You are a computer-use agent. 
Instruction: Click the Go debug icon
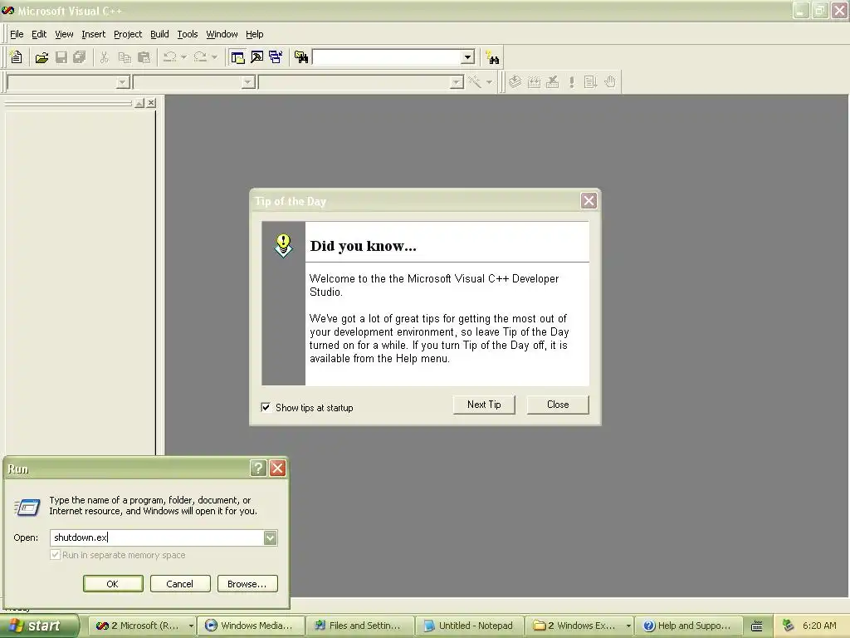tap(590, 82)
